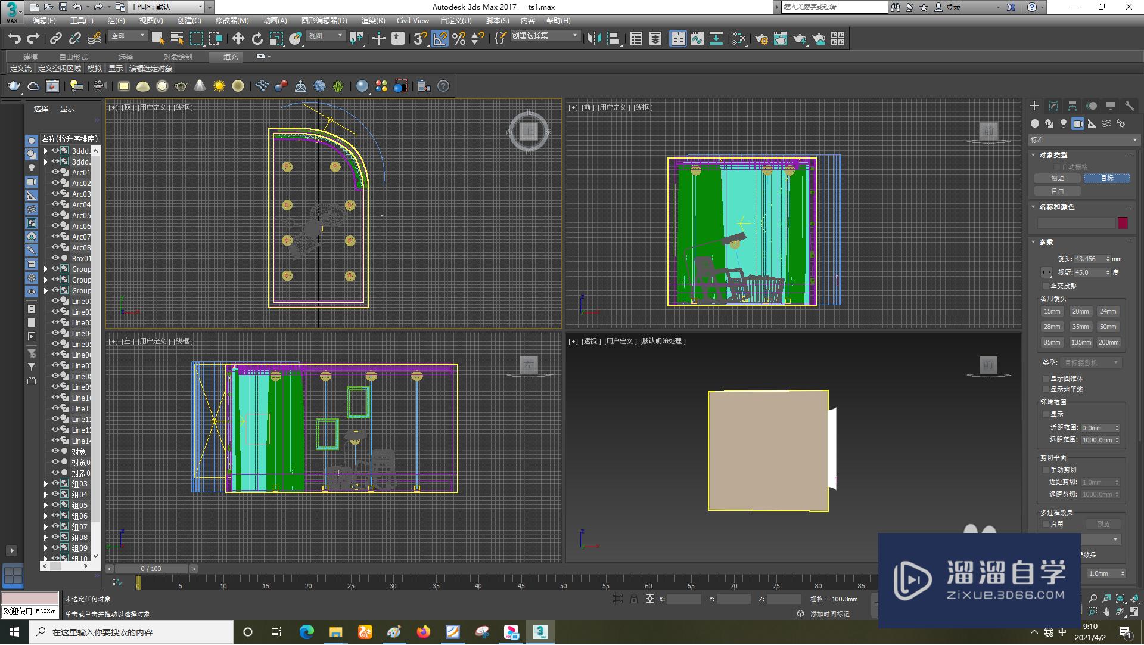Screen dimensions: 1144x645
Task: Open the Modify panel tab
Action: [x=1053, y=106]
